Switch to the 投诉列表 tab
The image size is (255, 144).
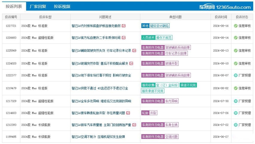click(x=14, y=7)
